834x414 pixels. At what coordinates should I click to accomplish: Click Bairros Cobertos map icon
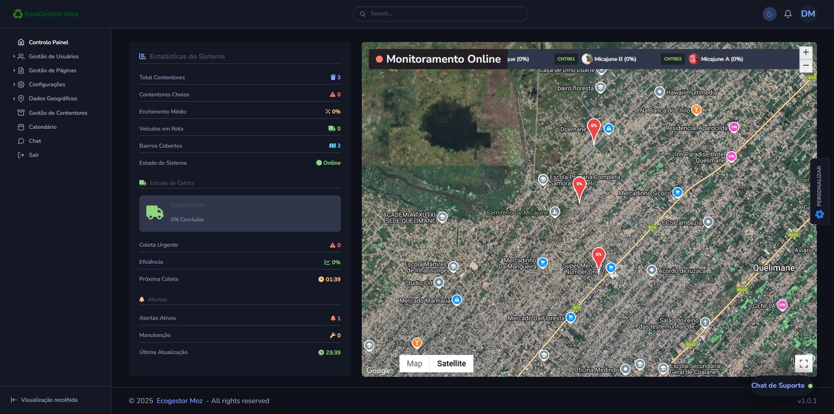point(333,145)
